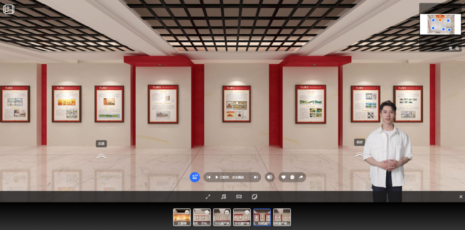Click the planet view icon in bottom toolbar
Screen dimensions: 465x230
pos(254,197)
